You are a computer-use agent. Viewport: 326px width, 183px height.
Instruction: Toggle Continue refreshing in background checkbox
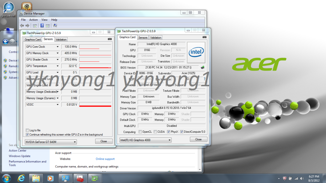(27, 135)
